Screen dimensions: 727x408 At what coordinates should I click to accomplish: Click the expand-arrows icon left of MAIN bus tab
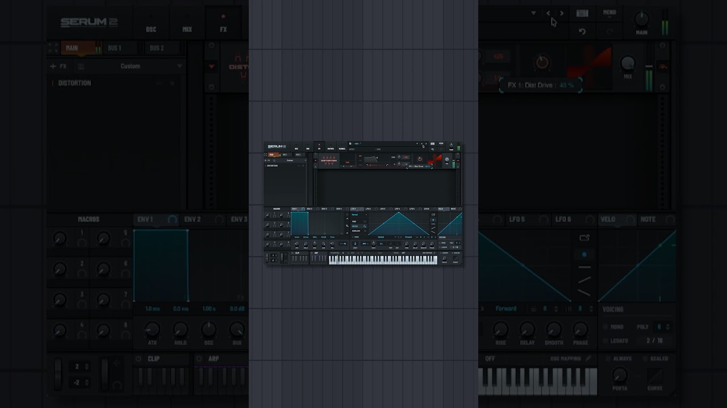click(x=265, y=155)
